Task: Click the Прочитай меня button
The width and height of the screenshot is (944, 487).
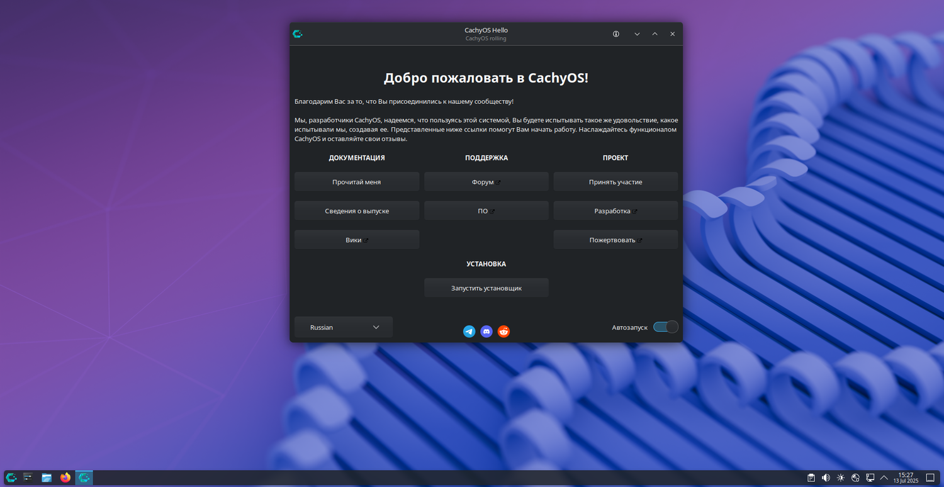Action: tap(357, 182)
